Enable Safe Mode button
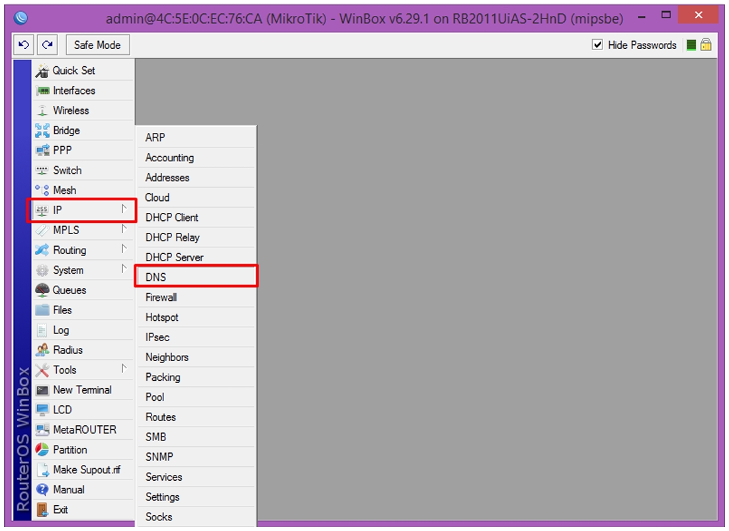Screen dimensions: 729x531 98,45
